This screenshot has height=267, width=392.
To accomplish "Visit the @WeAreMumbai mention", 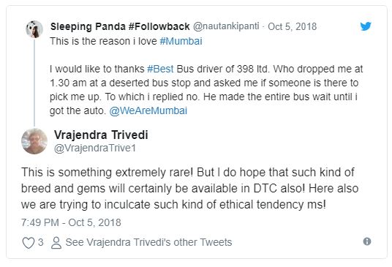I will coord(148,110).
